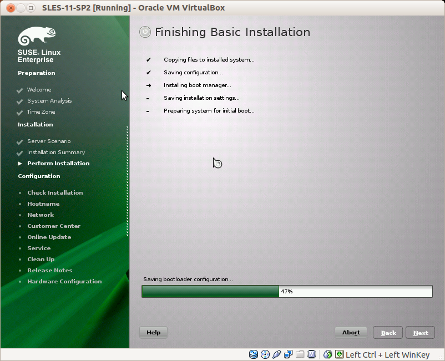This screenshot has height=361, width=445.
Task: Select the Service step
Action: (39, 248)
